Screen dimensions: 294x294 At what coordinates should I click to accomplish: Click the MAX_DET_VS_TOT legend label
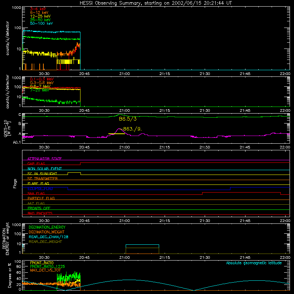(45, 270)
